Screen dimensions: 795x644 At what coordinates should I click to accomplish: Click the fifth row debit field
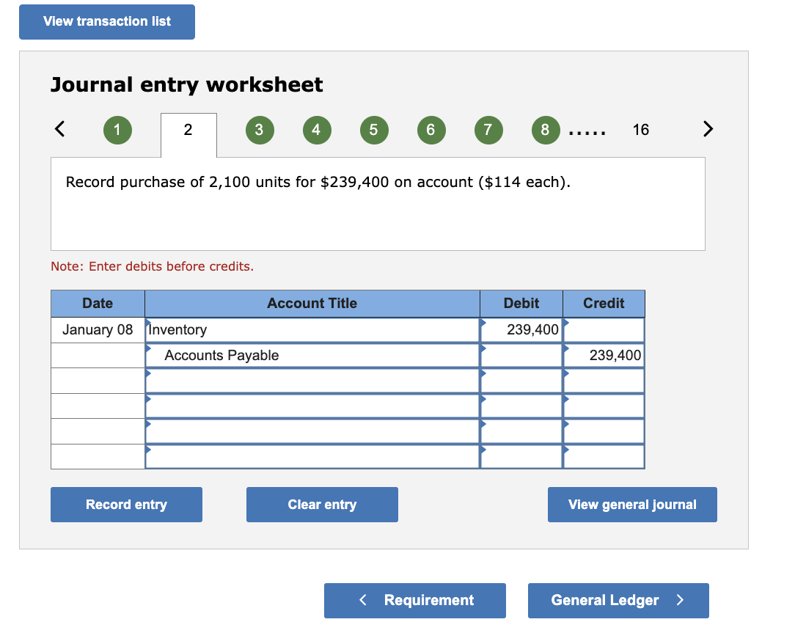(521, 431)
